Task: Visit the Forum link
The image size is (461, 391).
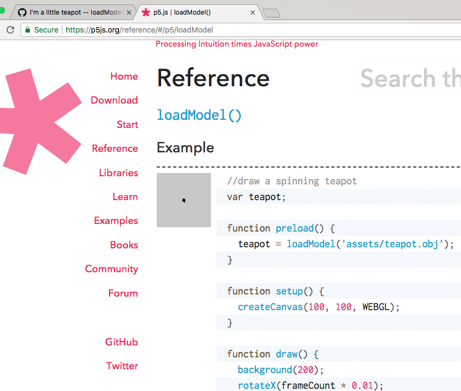Action: coord(123,293)
